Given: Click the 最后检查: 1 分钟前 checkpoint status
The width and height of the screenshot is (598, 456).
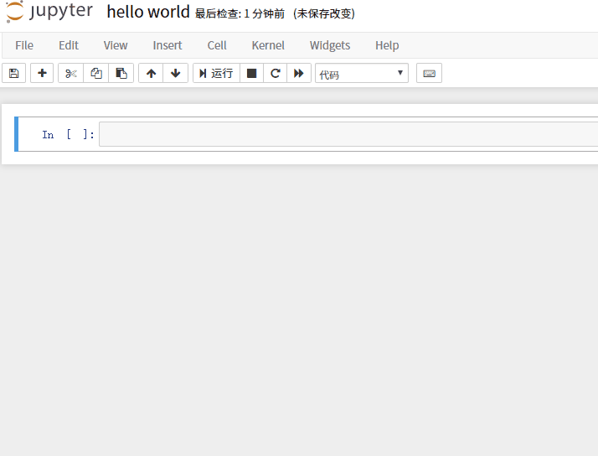Looking at the screenshot, I should coord(240,13).
